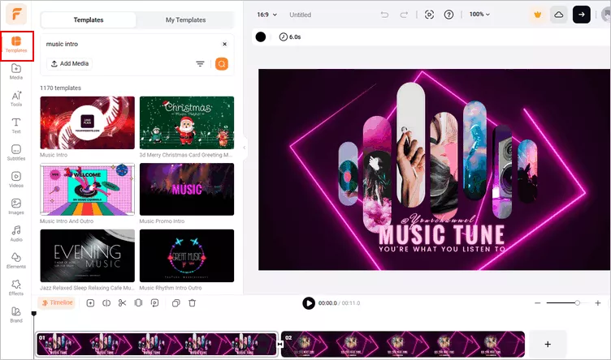611x360 pixels.
Task: Open the Elements panel
Action: click(16, 260)
